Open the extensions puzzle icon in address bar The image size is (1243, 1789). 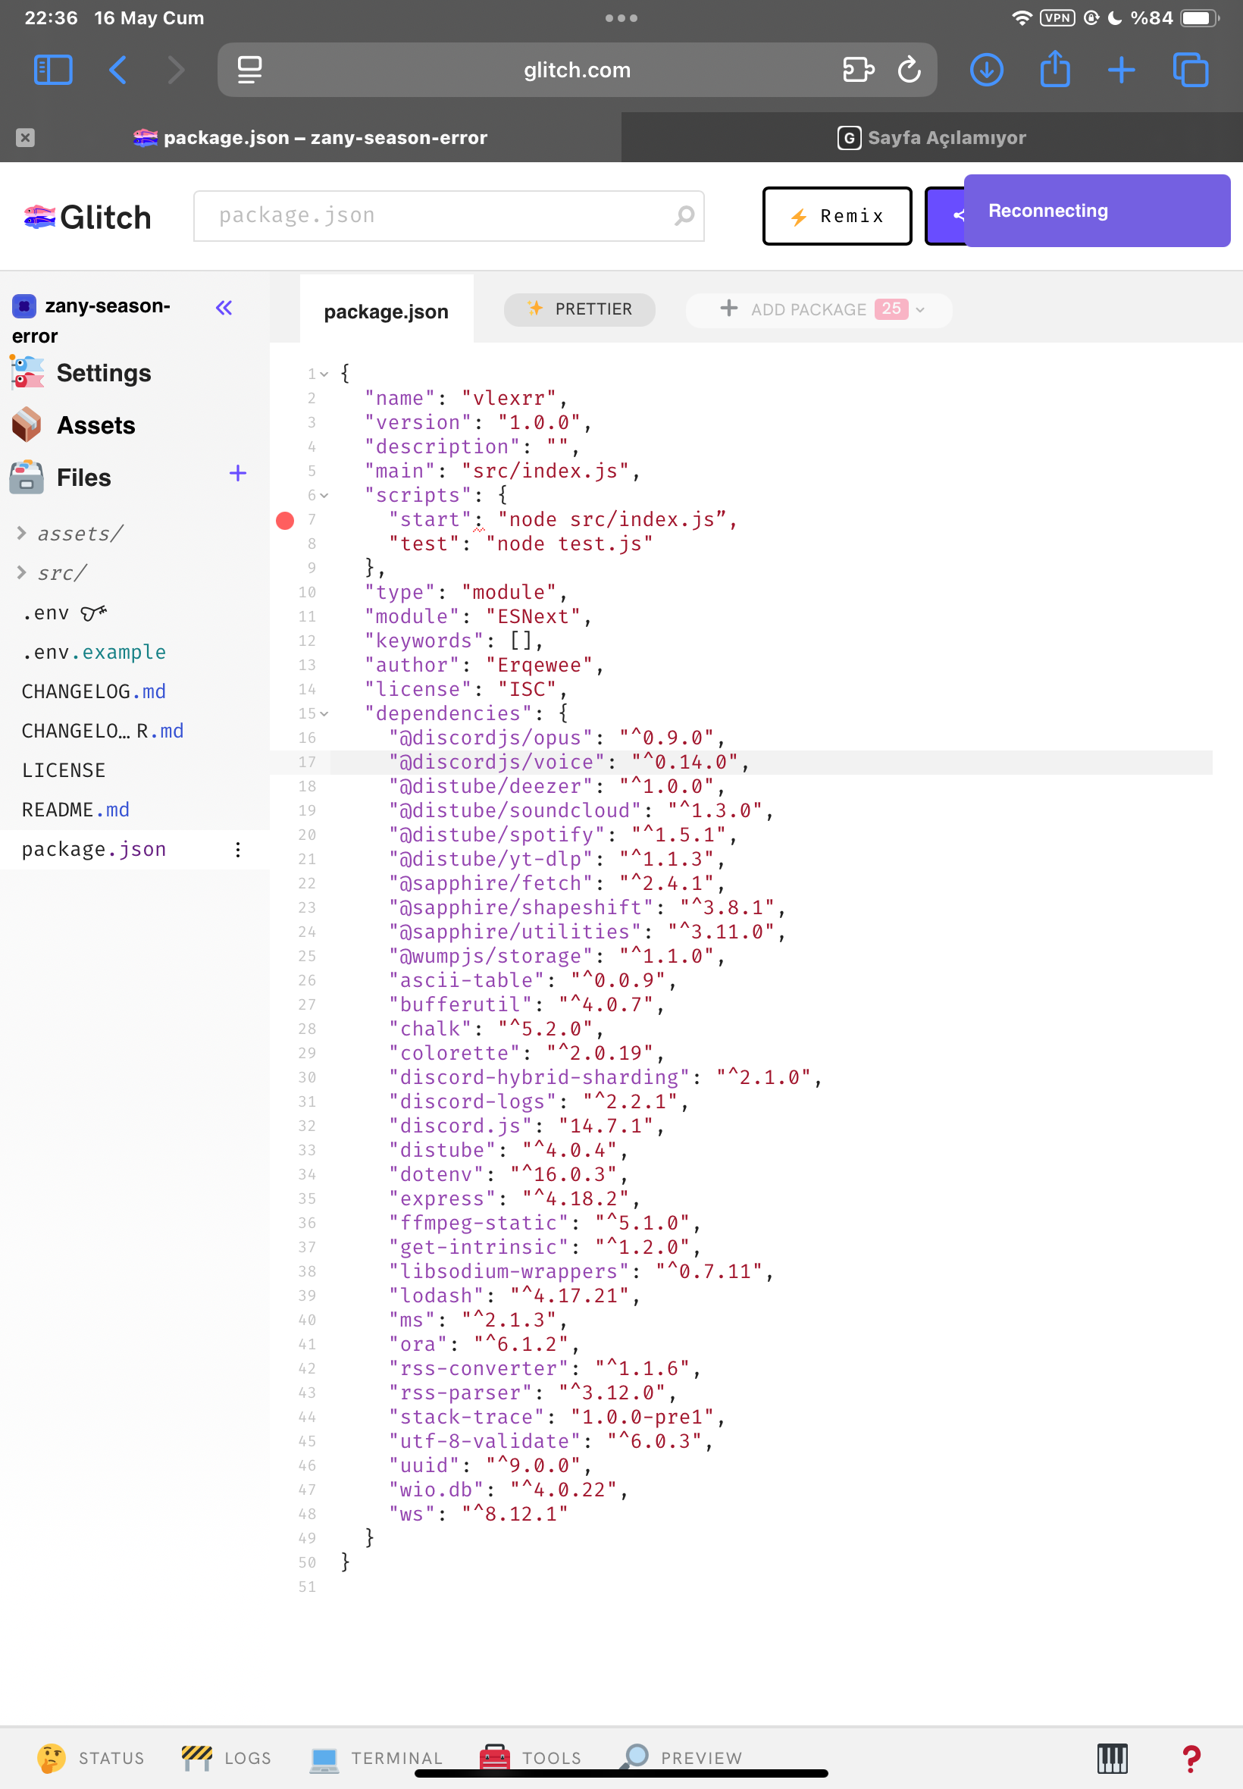858,69
